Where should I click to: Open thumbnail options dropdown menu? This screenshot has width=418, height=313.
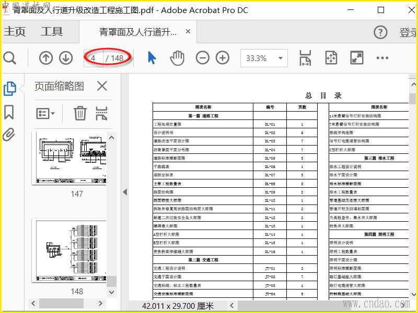(x=45, y=113)
